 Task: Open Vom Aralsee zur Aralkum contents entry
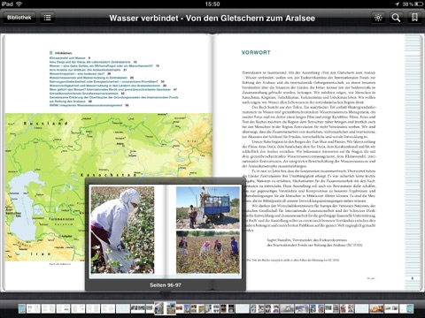tap(88, 70)
